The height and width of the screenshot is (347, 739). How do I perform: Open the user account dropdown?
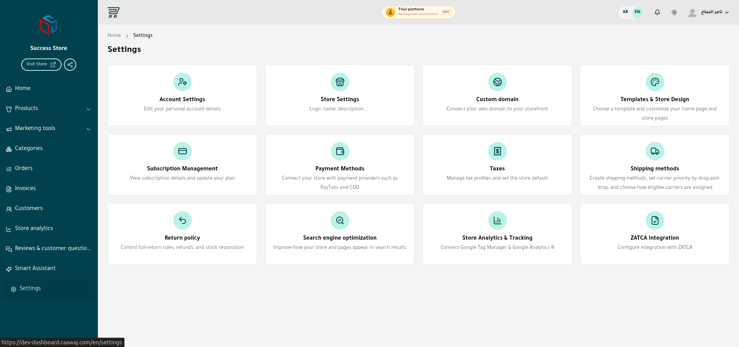point(709,12)
